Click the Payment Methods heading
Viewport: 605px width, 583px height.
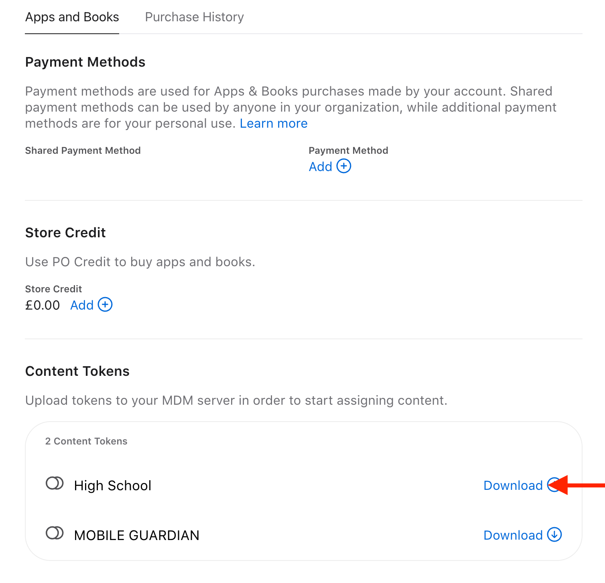[85, 62]
